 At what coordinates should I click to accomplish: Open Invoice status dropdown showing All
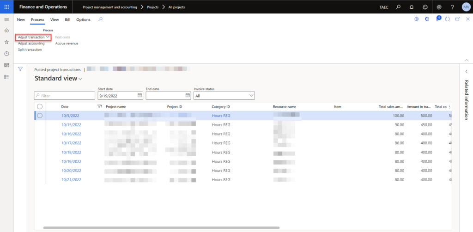[x=224, y=95]
